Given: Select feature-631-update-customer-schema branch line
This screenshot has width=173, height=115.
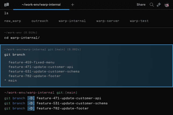Looking at the screenshot, I should coord(44,71).
